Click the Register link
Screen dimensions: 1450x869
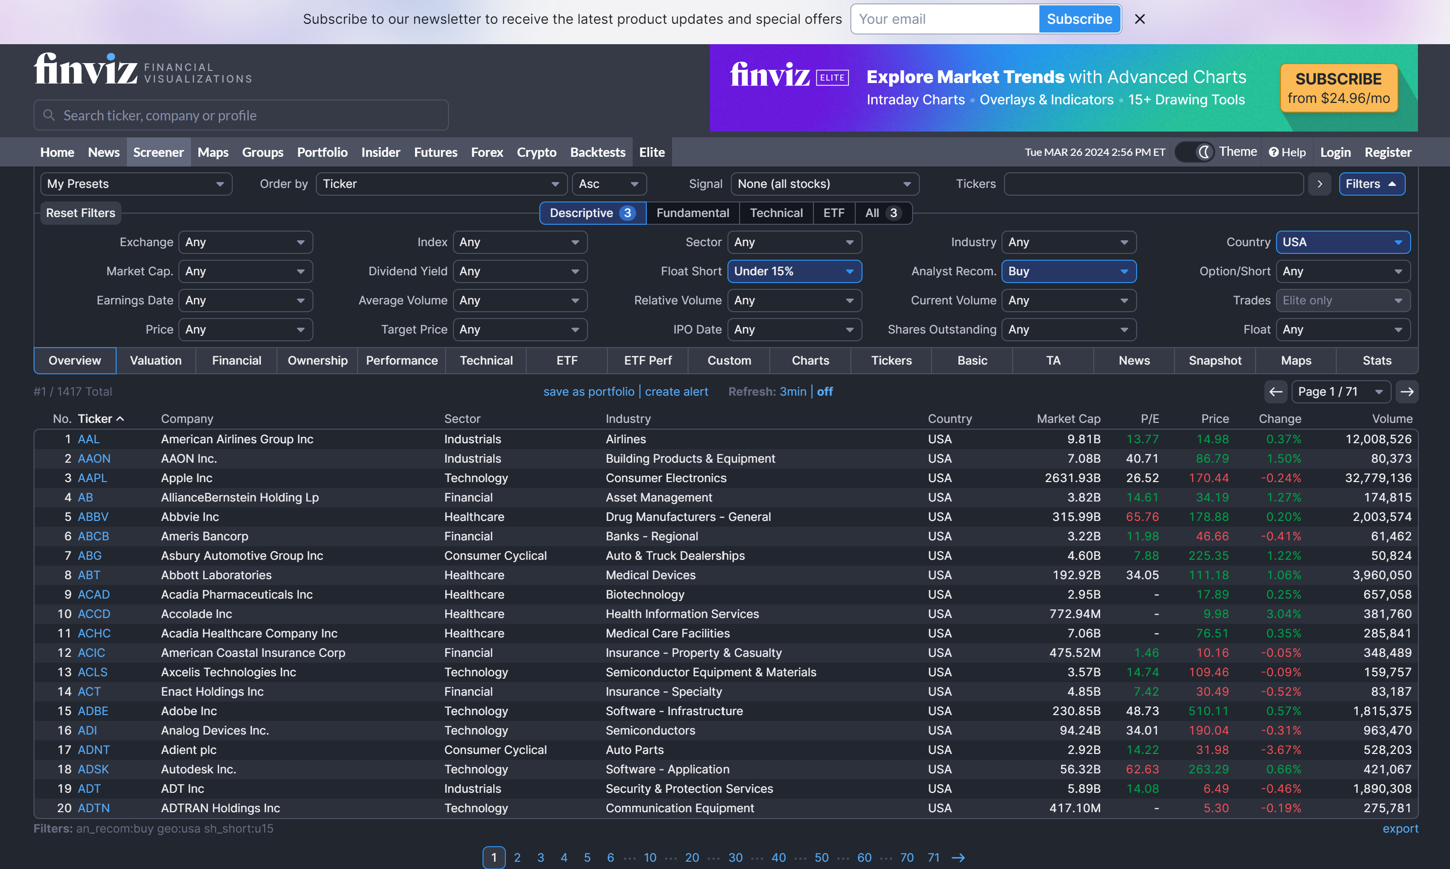pyautogui.click(x=1387, y=152)
